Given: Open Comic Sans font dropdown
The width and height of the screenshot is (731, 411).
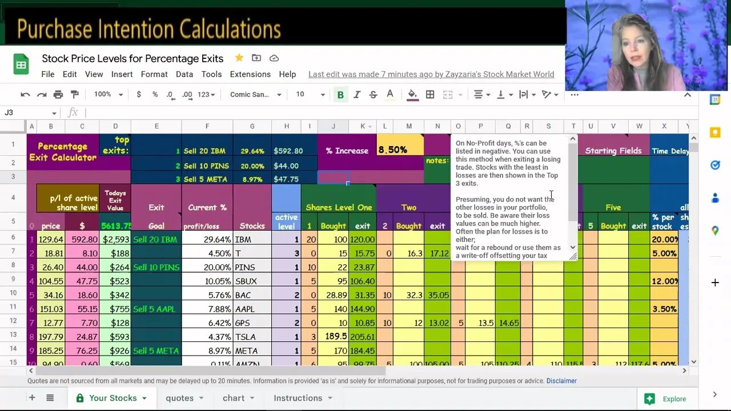Looking at the screenshot, I should pyautogui.click(x=255, y=95).
